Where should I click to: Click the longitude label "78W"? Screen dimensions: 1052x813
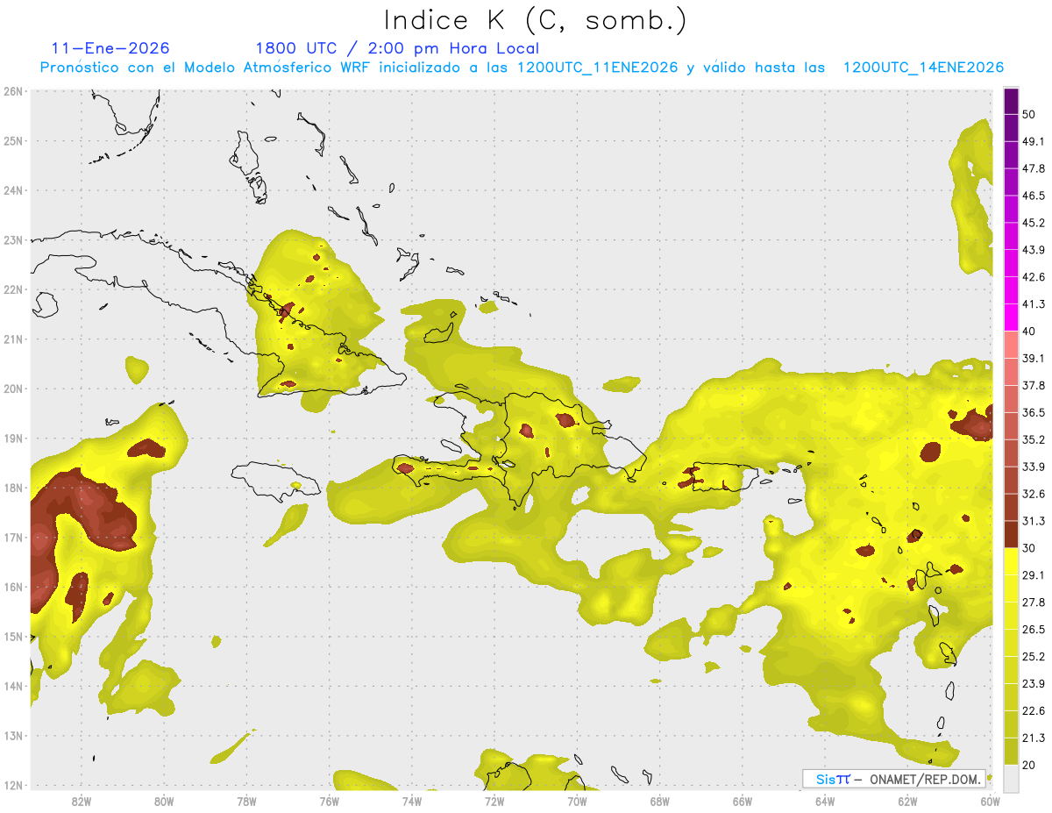246,802
